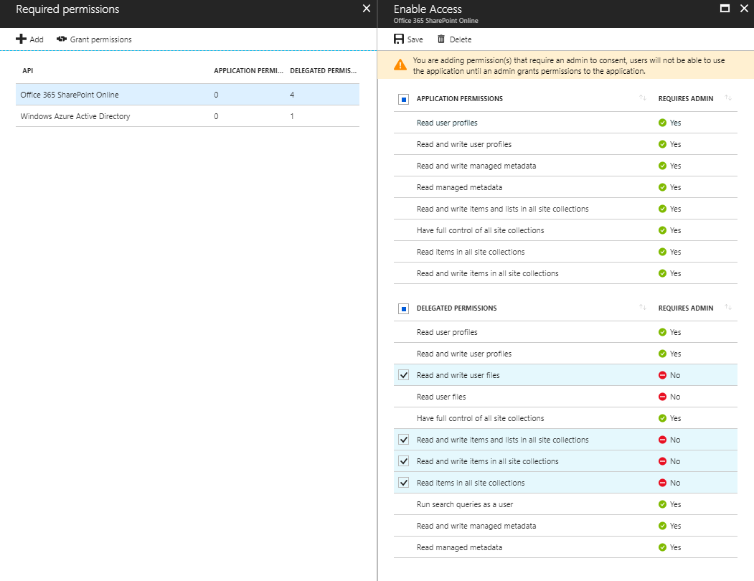This screenshot has height=581, width=754.
Task: Toggle the Application Permissions select-all checkbox
Action: tap(403, 99)
